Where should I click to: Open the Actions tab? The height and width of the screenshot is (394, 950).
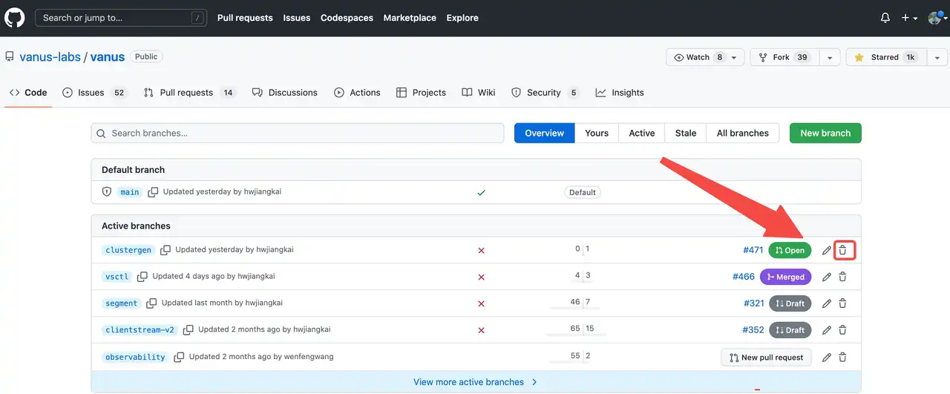357,93
